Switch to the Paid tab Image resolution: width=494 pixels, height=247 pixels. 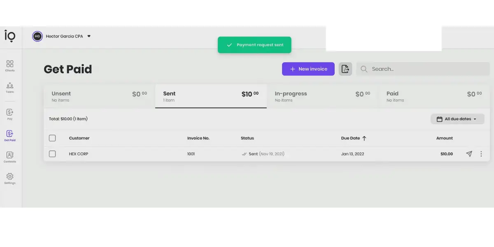coord(434,96)
